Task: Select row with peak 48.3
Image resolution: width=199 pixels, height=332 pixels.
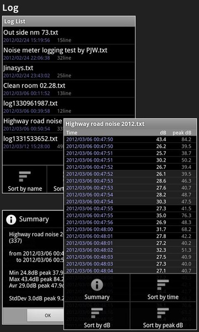Action: pyautogui.click(x=130, y=222)
